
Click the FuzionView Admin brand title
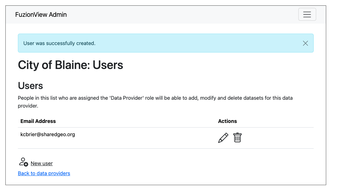pyautogui.click(x=41, y=15)
